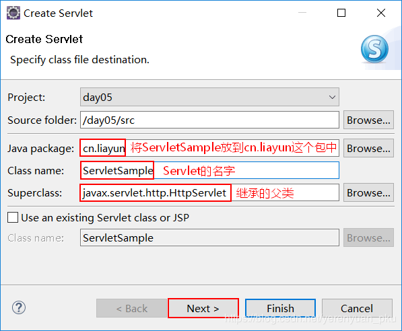Viewport: 402px width, 331px height.
Task: Click the Source folder input field
Action: coord(209,120)
